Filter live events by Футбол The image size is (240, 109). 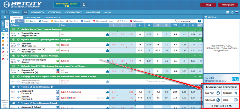31,21
